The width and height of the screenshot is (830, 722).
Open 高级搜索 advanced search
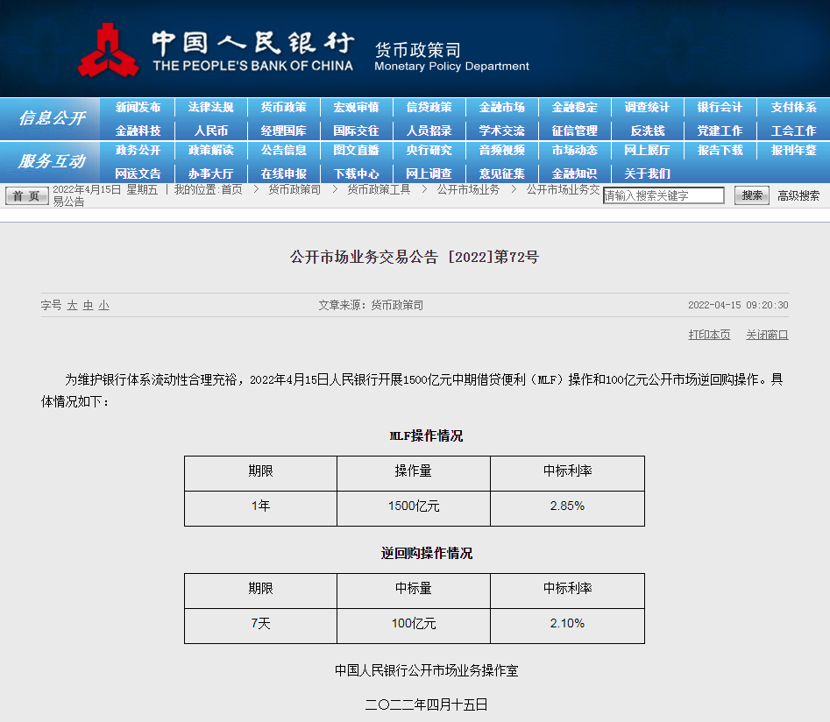[798, 196]
